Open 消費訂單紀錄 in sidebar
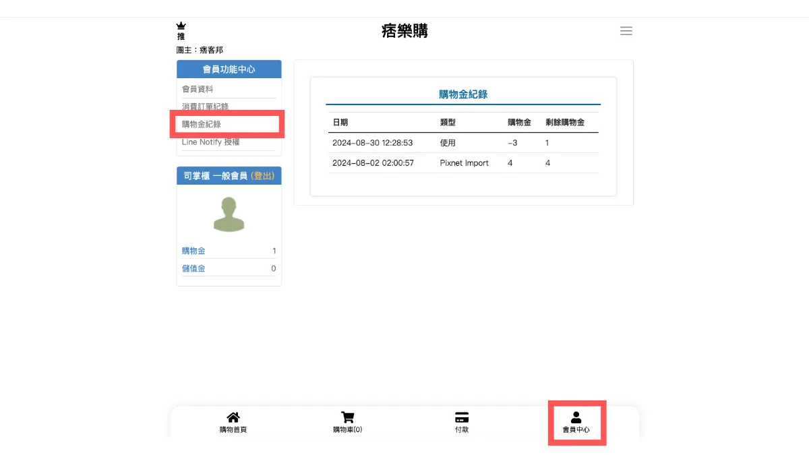This screenshot has height=455, width=809. tap(206, 107)
